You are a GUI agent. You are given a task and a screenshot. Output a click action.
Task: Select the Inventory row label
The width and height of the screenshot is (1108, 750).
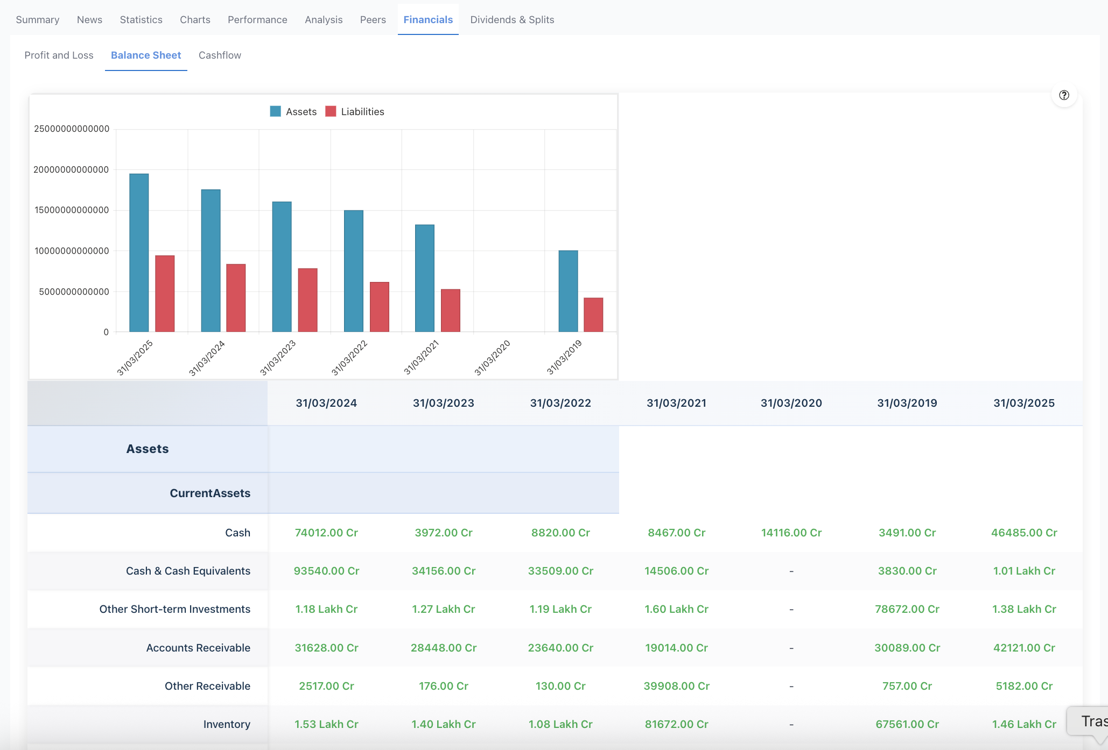point(227,724)
